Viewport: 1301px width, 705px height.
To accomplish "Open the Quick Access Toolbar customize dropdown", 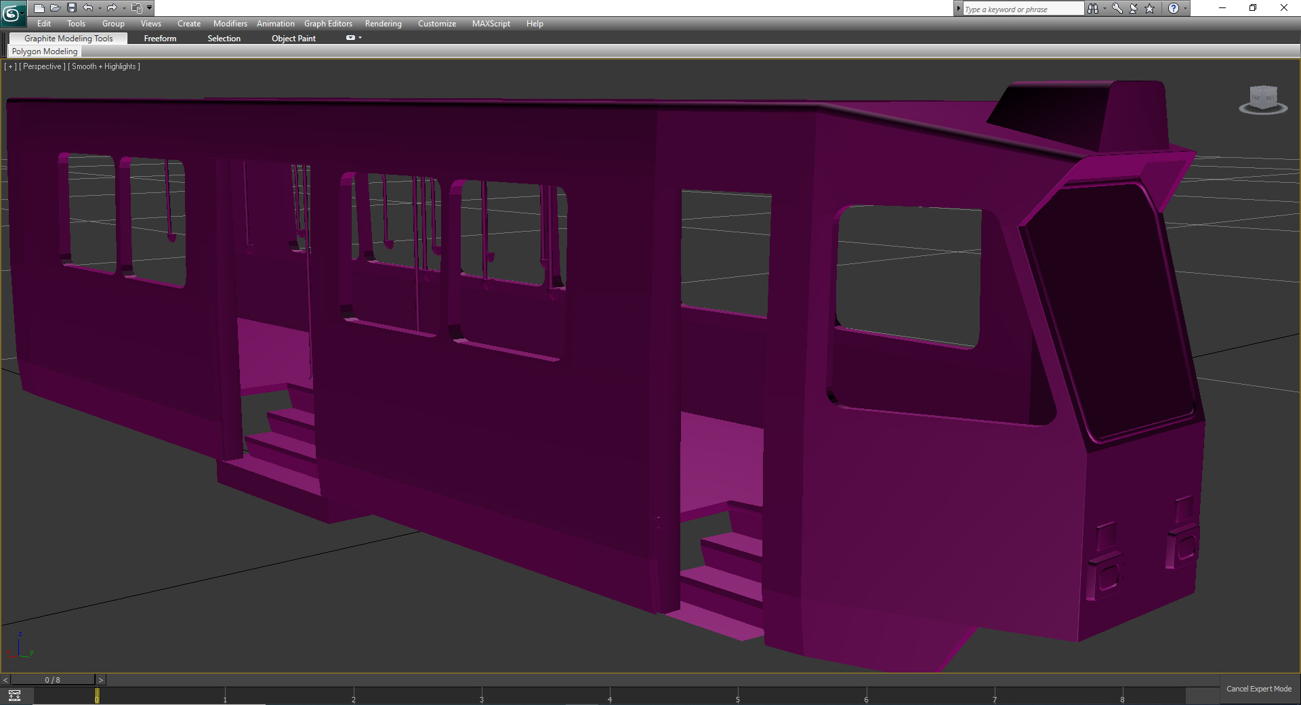I will coord(150,8).
